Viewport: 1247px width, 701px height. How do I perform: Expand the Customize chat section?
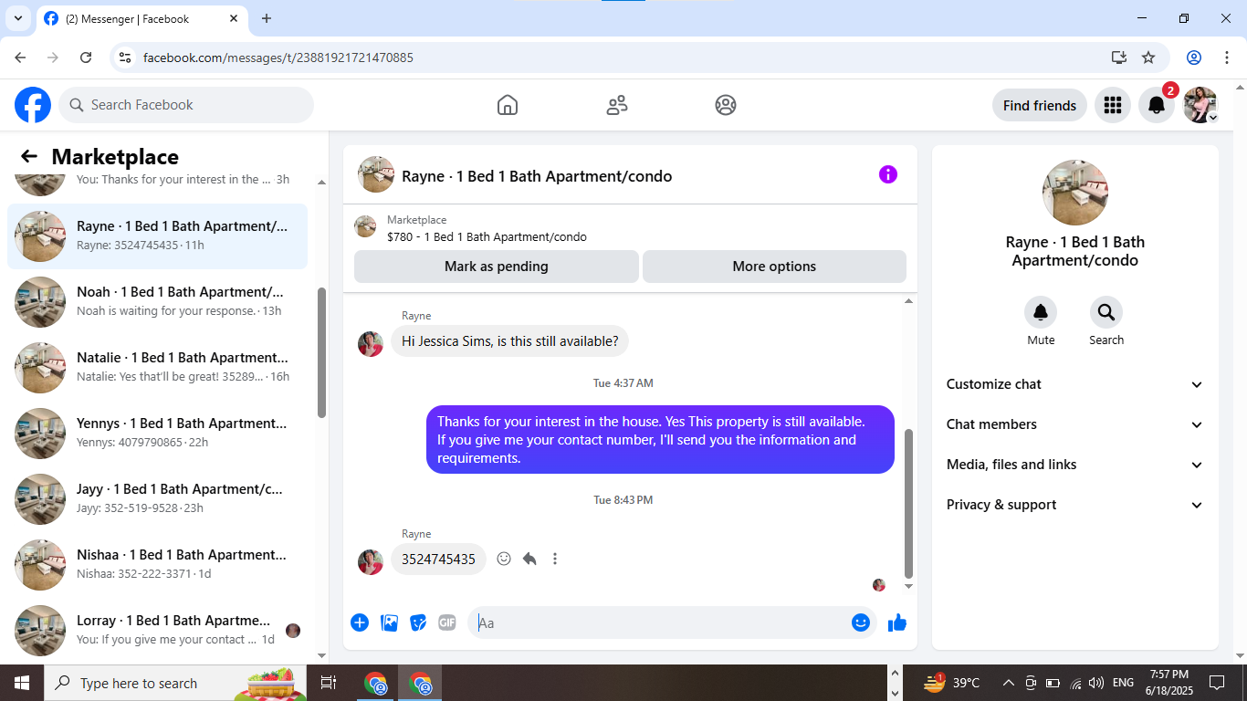pos(1074,384)
